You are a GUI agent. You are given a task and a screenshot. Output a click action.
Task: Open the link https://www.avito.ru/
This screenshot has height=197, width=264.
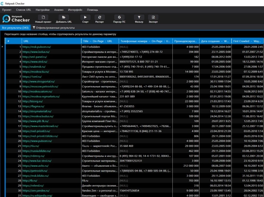pos(36,166)
